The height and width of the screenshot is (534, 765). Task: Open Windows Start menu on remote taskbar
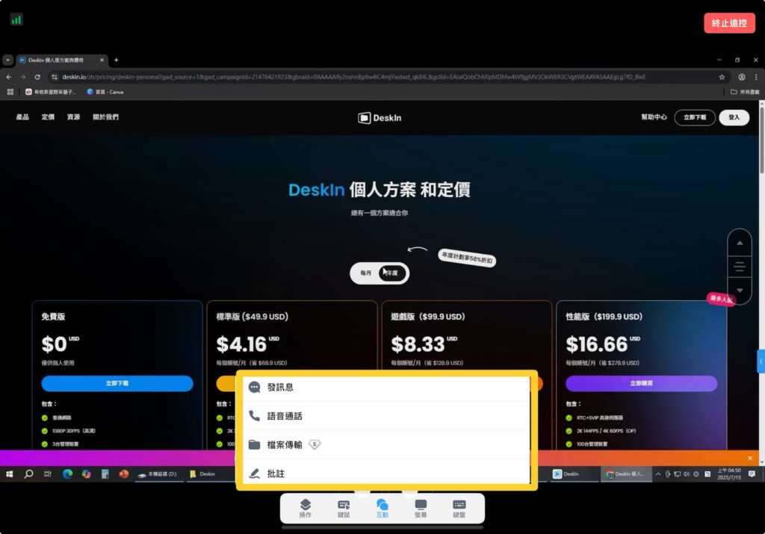[9, 474]
